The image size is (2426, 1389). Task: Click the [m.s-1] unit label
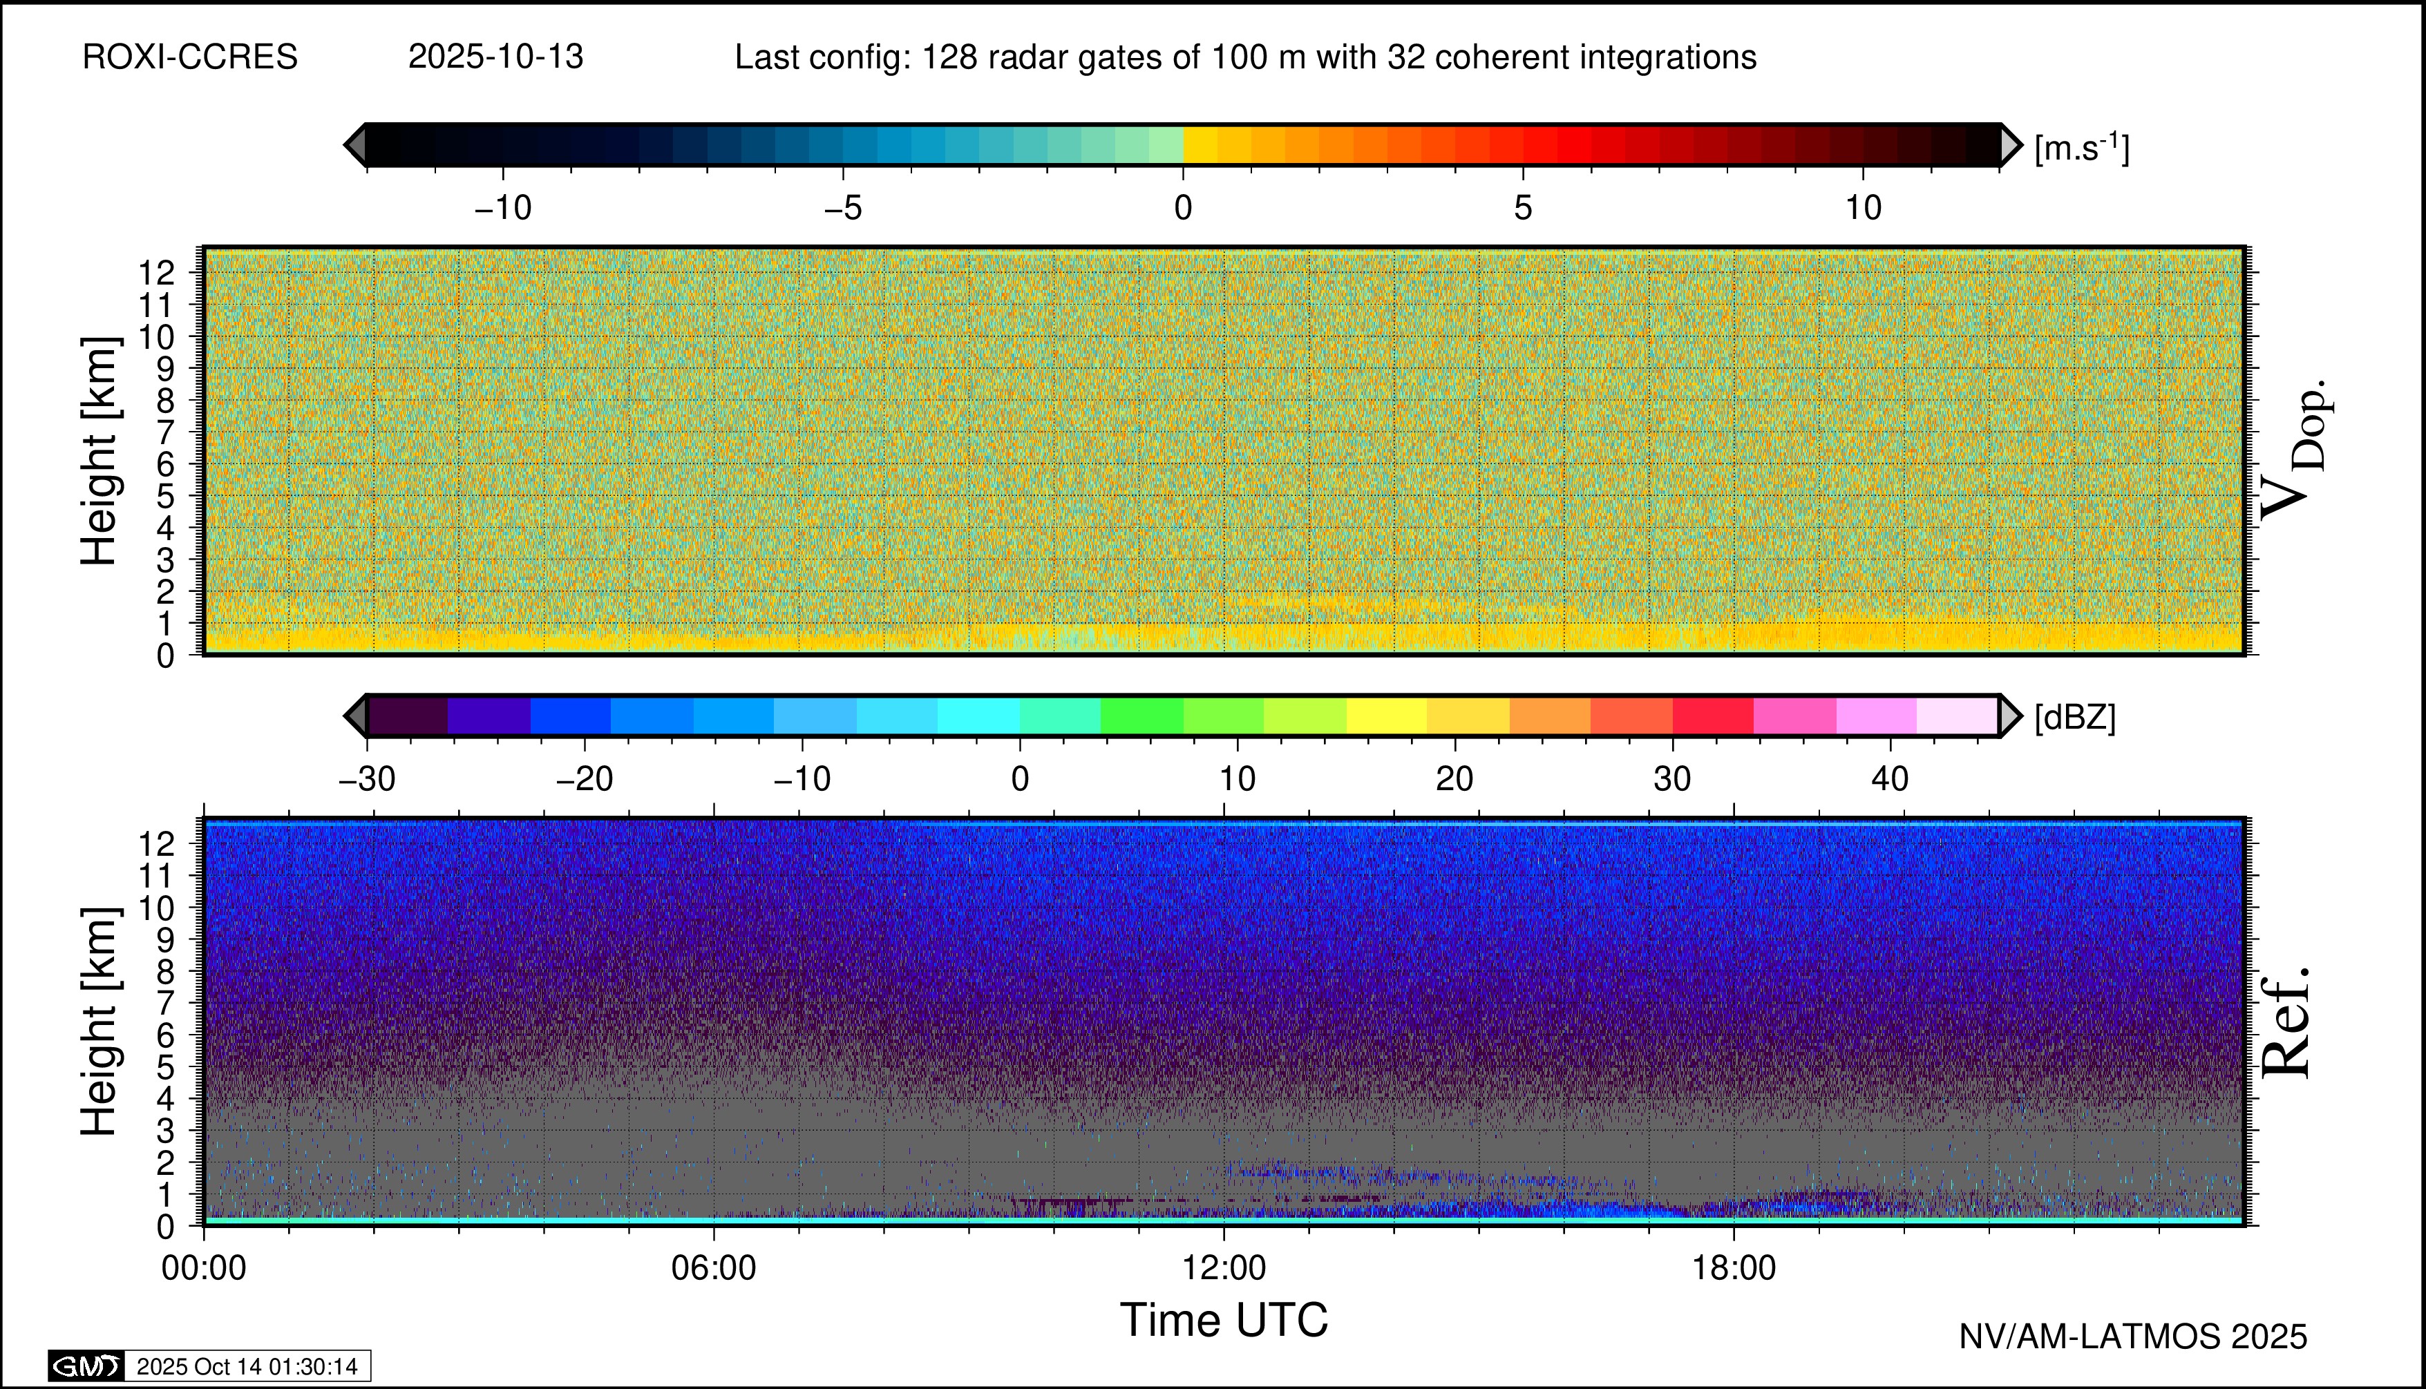(x=2081, y=148)
